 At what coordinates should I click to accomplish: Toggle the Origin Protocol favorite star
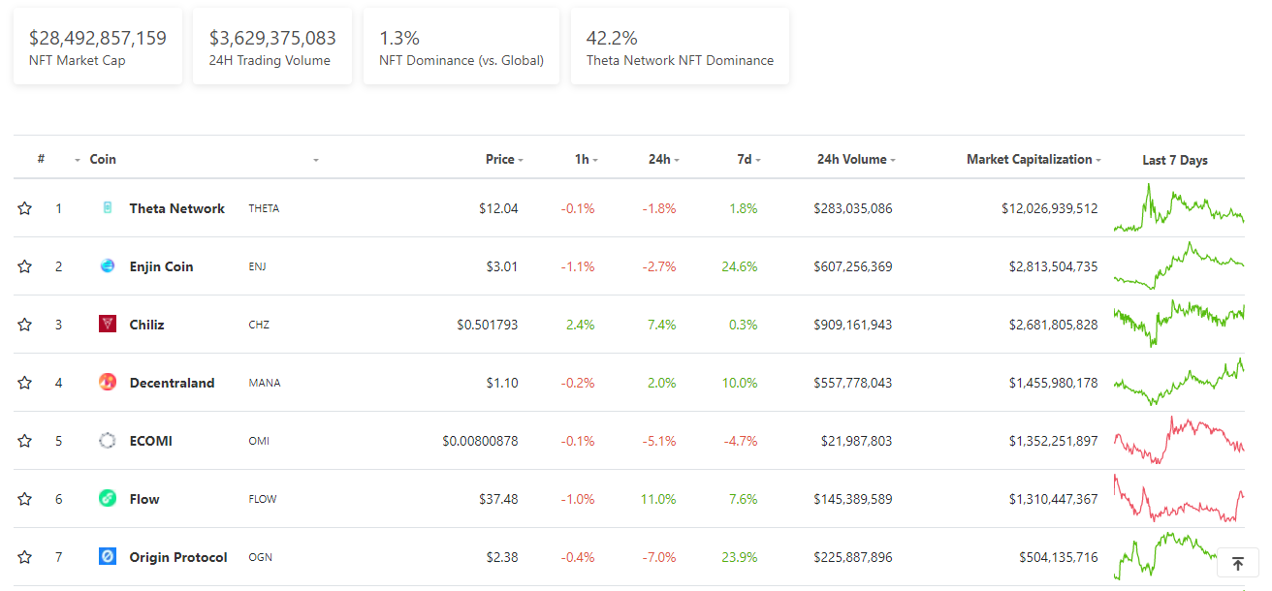pos(25,557)
